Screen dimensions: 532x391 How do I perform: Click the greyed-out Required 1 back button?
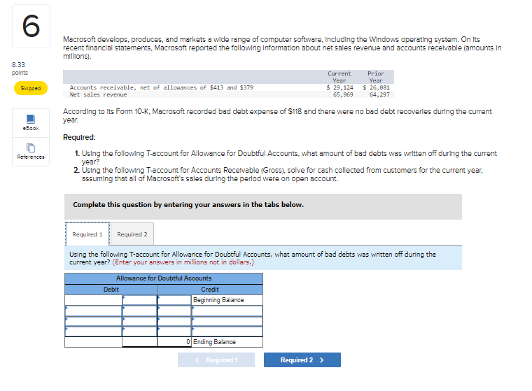click(216, 360)
